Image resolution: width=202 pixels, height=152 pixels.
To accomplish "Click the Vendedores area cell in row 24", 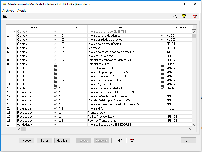I will click(34, 124).
